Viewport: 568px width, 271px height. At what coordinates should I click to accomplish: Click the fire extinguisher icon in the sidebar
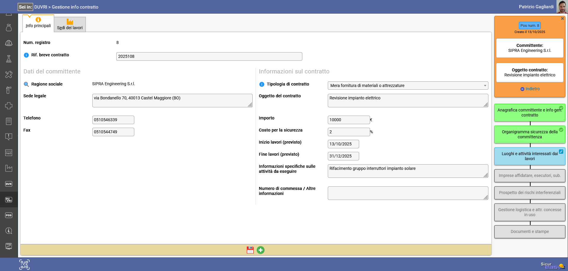[9, 90]
